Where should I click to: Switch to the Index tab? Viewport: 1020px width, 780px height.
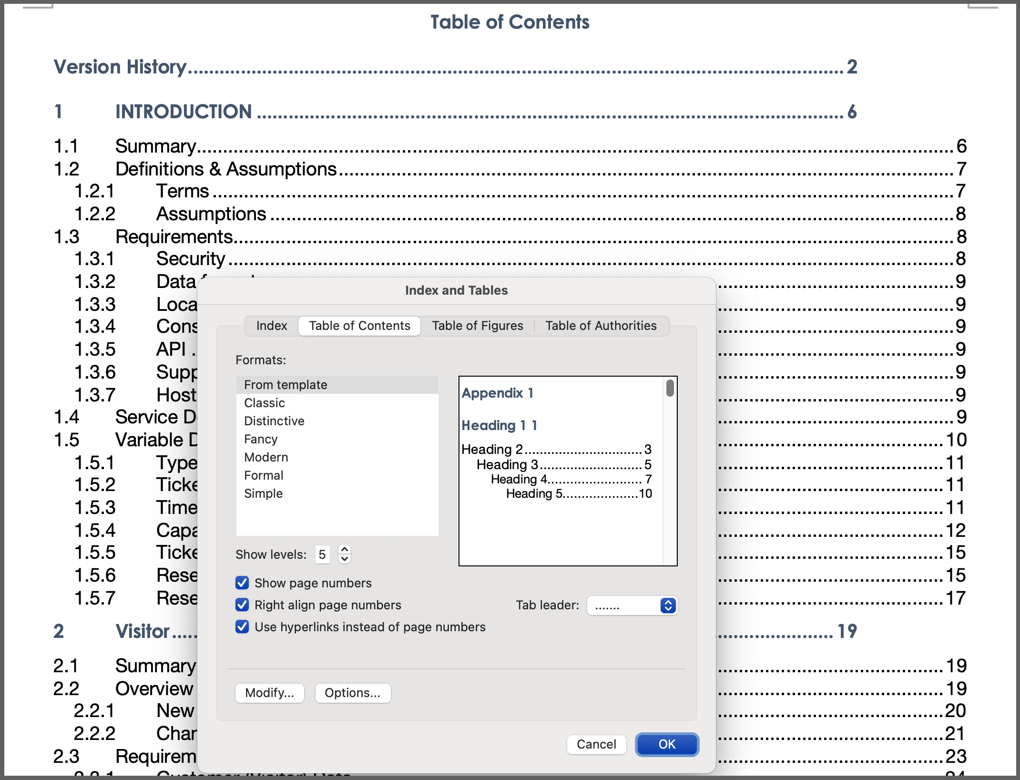271,326
